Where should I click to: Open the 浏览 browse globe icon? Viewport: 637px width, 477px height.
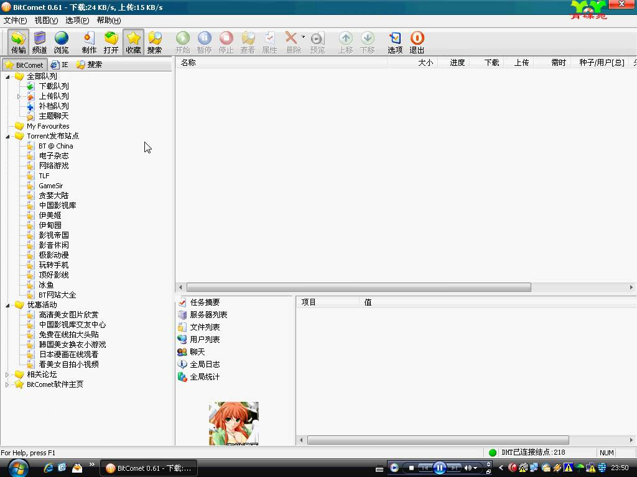(x=62, y=42)
